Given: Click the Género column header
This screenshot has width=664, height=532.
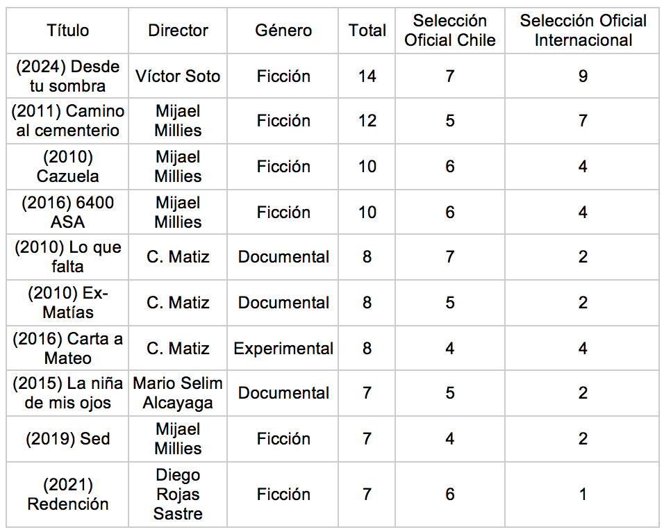Looking at the screenshot, I should point(283,31).
